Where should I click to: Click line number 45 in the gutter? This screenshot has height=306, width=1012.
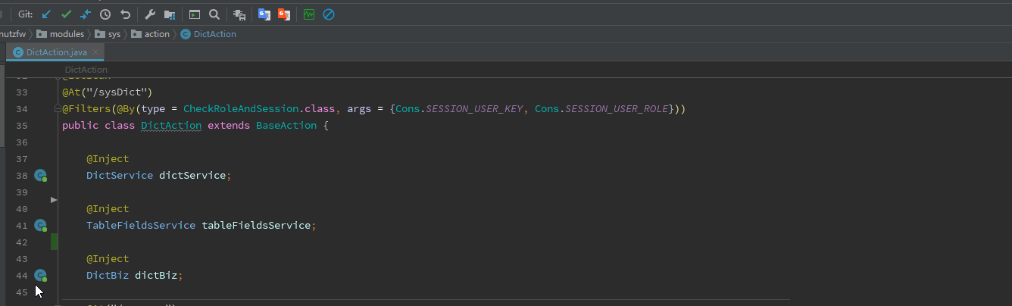(21, 292)
